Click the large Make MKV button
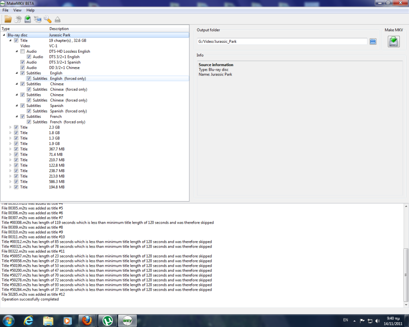The height and width of the screenshot is (327, 409). coord(394,42)
